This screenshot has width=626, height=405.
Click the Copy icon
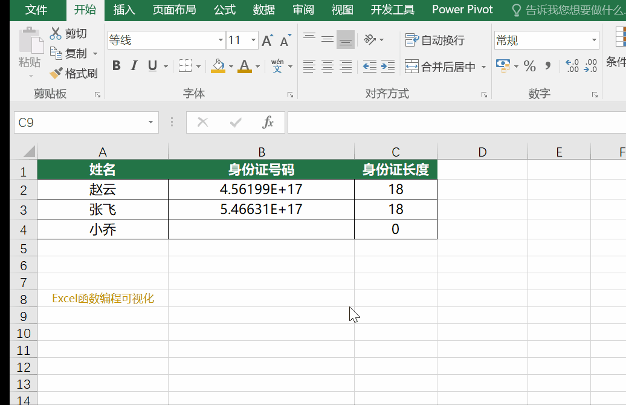[x=56, y=53]
